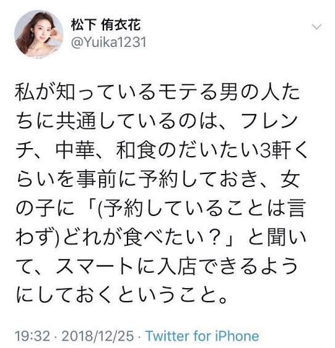Click the phrase どれが食べたい？ in the tweet
This screenshot has height=348, width=335.
tap(142, 238)
